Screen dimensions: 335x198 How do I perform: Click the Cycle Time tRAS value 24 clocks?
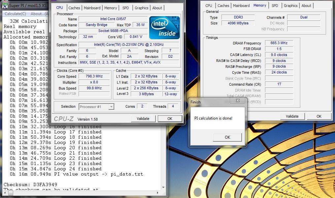(x=279, y=72)
